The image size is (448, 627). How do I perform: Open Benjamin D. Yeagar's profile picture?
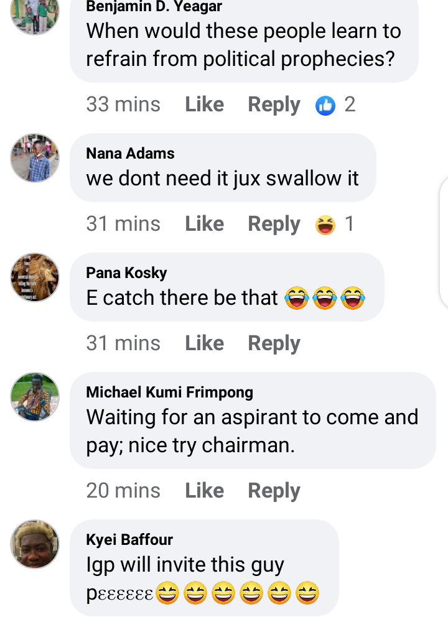(35, 14)
